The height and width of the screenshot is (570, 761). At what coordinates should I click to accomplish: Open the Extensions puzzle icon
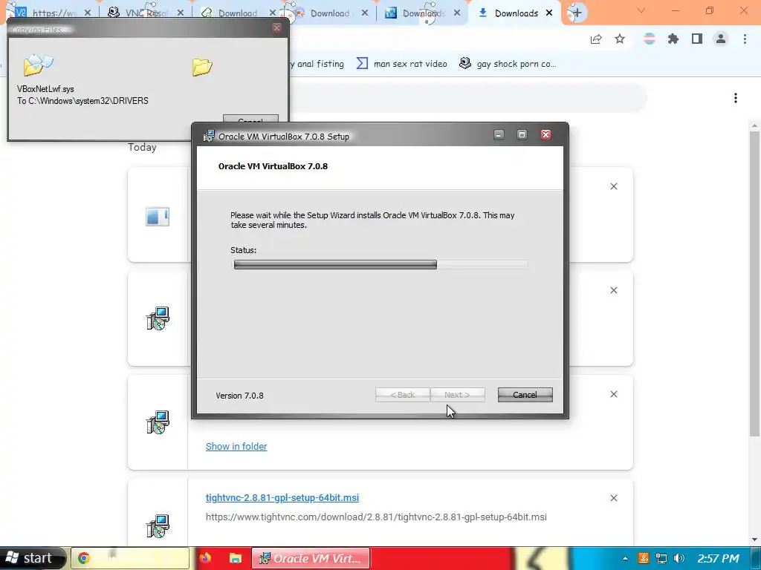coord(673,39)
